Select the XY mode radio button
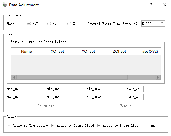Viewport: 171px width, 136px height. (49, 24)
